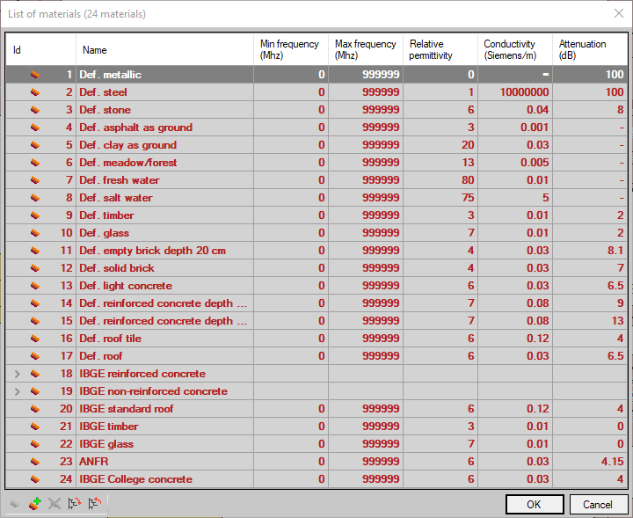Click material icon beside IBGE timber
This screenshot has height=518, width=633.
(35, 427)
